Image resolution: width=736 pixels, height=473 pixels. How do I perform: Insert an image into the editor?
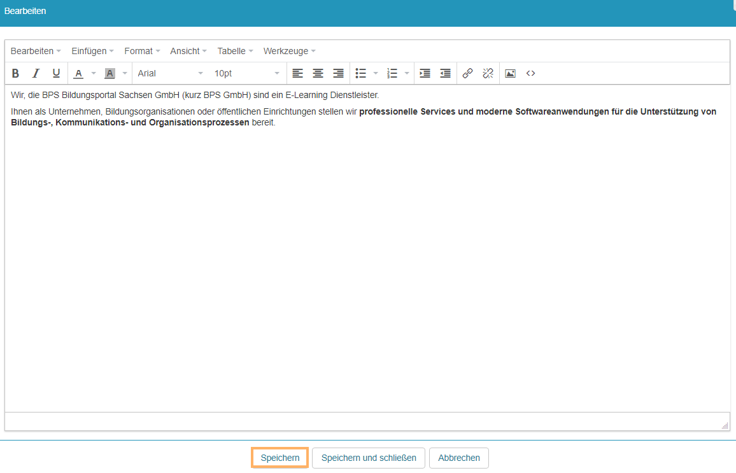click(x=510, y=73)
